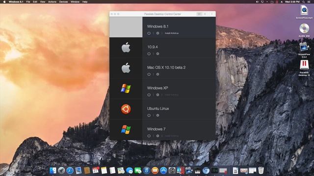This screenshot has height=176, width=314.
Task: Select the 10.9.4 virtual machine name
Action: pyautogui.click(x=153, y=47)
